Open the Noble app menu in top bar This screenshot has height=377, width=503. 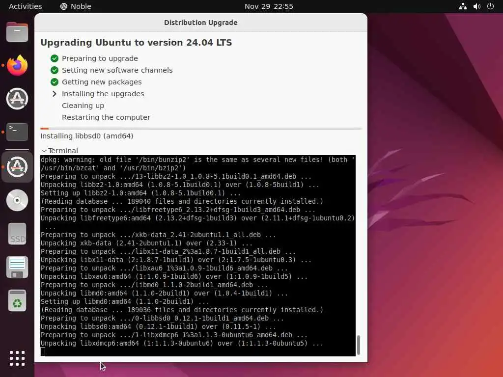(76, 6)
